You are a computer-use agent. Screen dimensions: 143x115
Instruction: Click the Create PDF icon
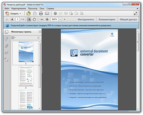coord(7,13)
